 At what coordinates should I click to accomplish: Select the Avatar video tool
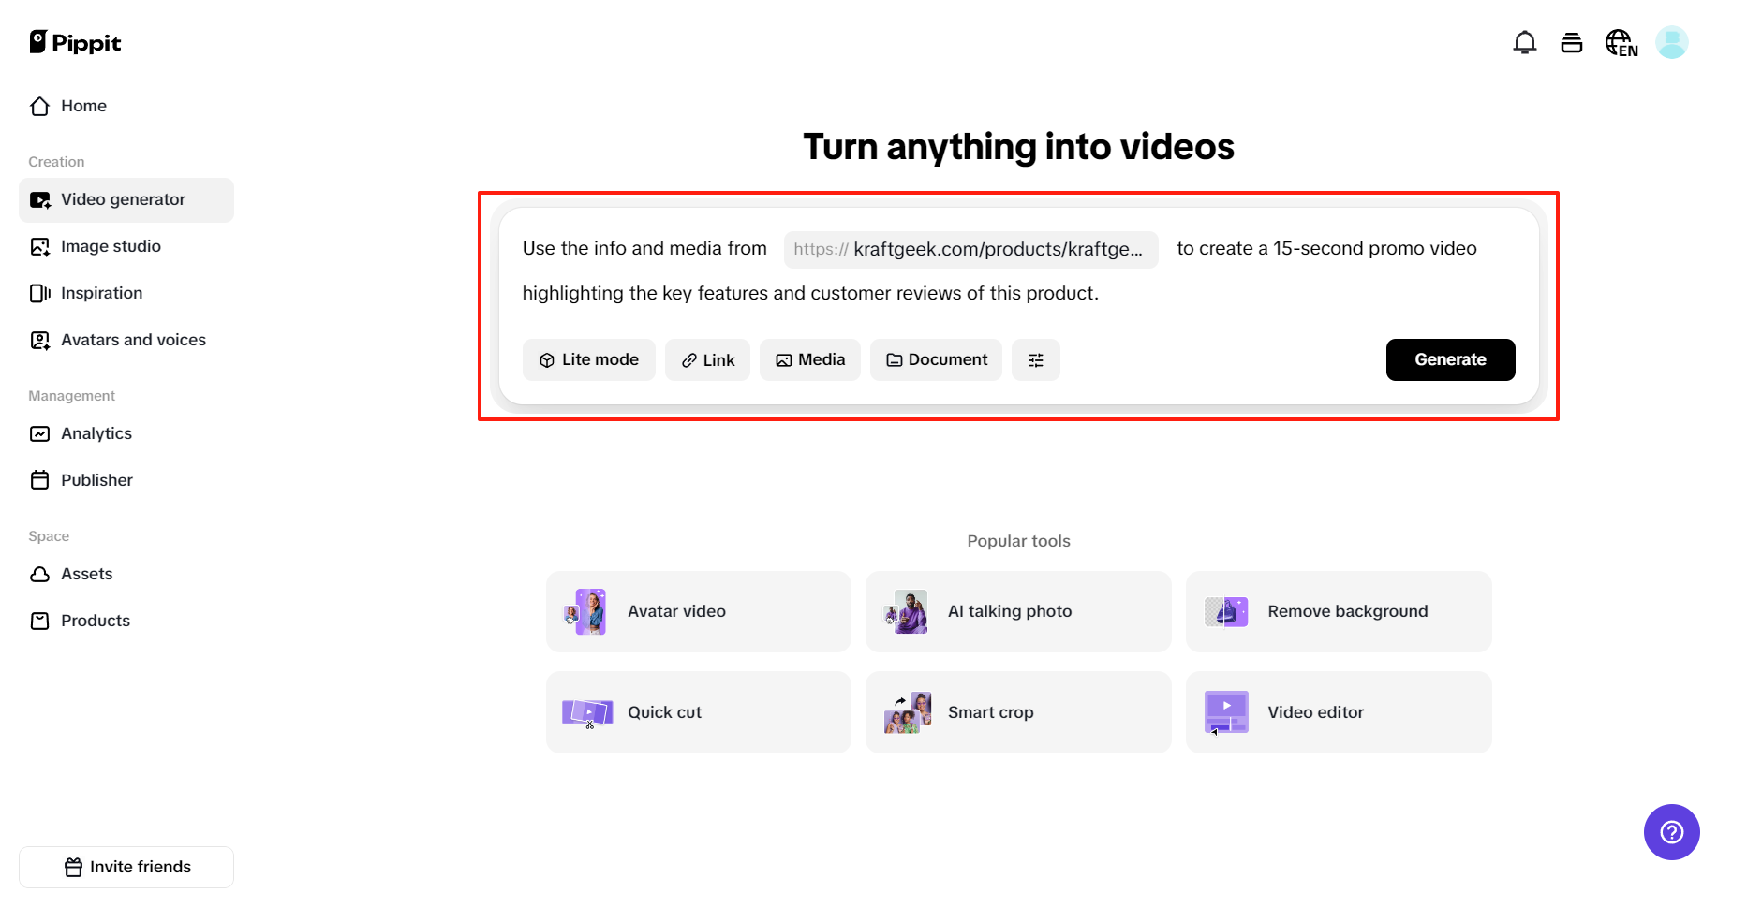[697, 611]
